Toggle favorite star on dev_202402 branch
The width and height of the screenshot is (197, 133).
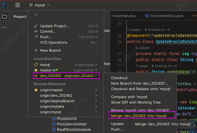[x=36, y=76]
